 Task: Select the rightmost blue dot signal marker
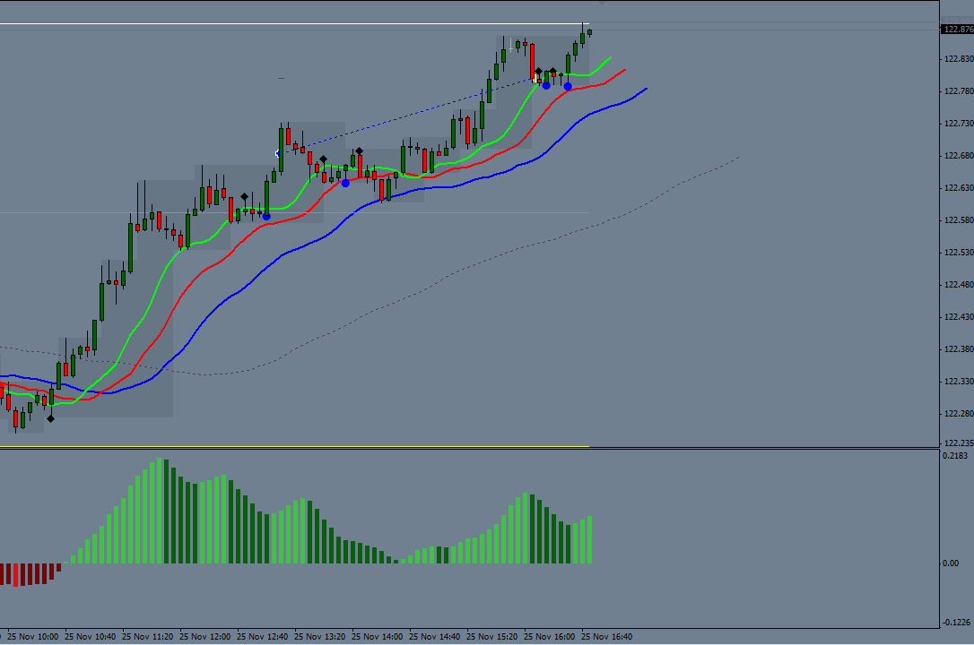568,86
